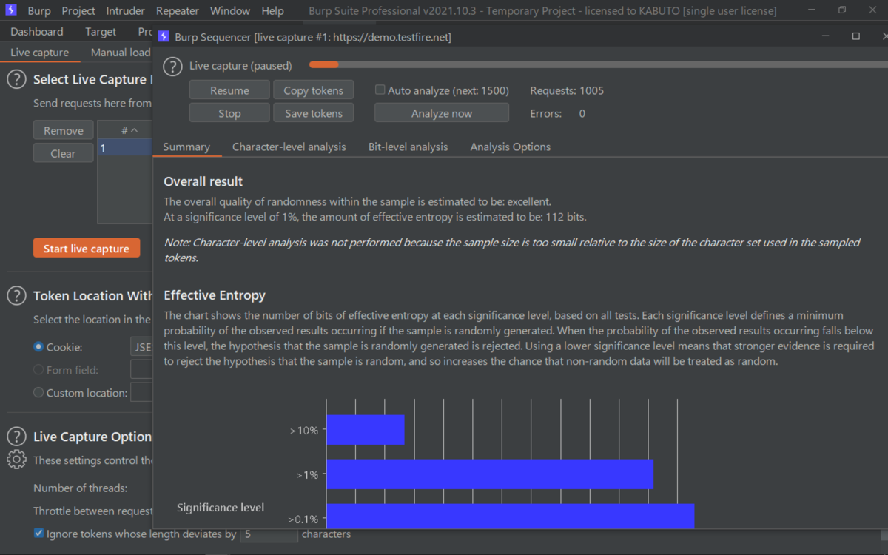Click Copy tokens button

coord(314,90)
